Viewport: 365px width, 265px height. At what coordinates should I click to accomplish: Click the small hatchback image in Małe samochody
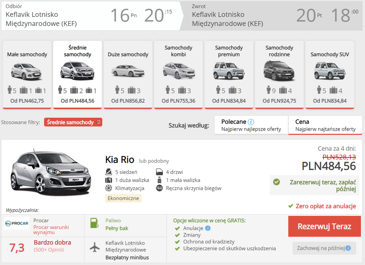(x=26, y=72)
